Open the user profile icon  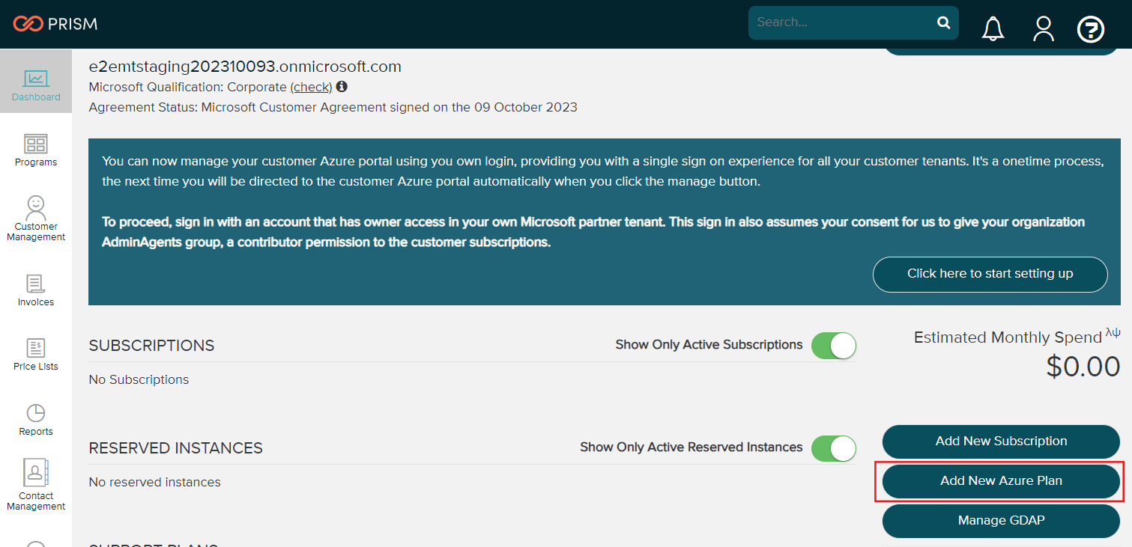1043,28
